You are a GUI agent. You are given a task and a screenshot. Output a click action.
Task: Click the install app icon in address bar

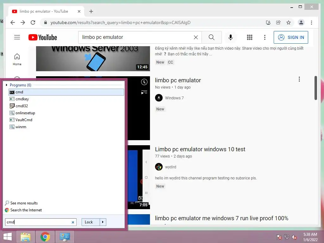coord(268,22)
